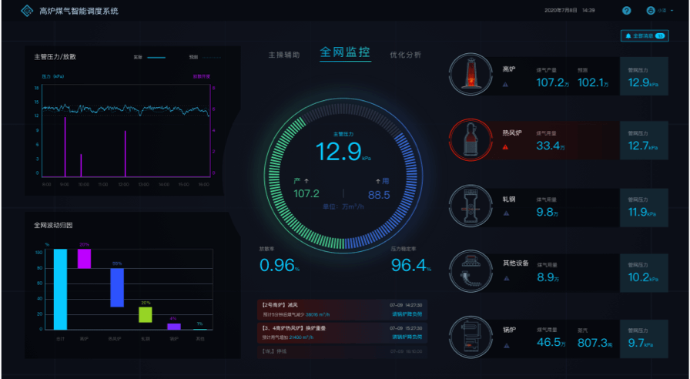Click the red warning triangle under 热风炉
The width and height of the screenshot is (690, 379).
coord(506,146)
